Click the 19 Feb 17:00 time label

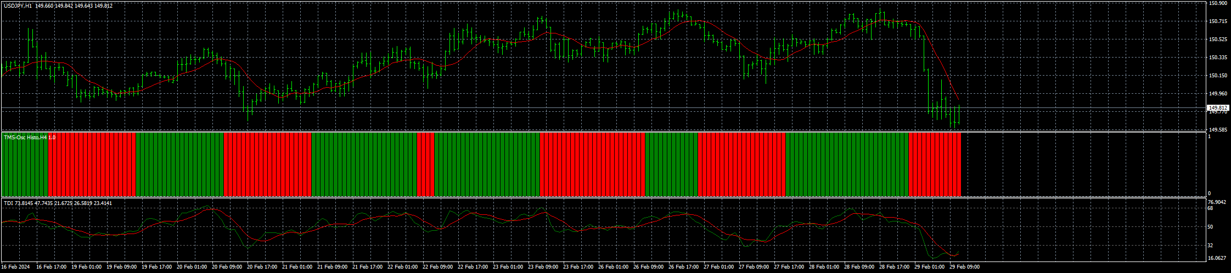pyautogui.click(x=156, y=268)
